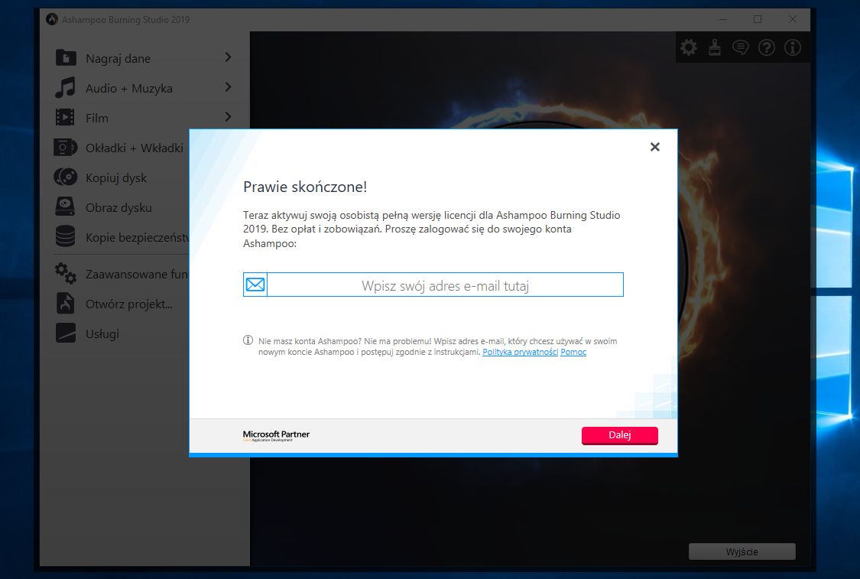Click the Dalej button
This screenshot has height=579, width=860.
click(x=620, y=434)
